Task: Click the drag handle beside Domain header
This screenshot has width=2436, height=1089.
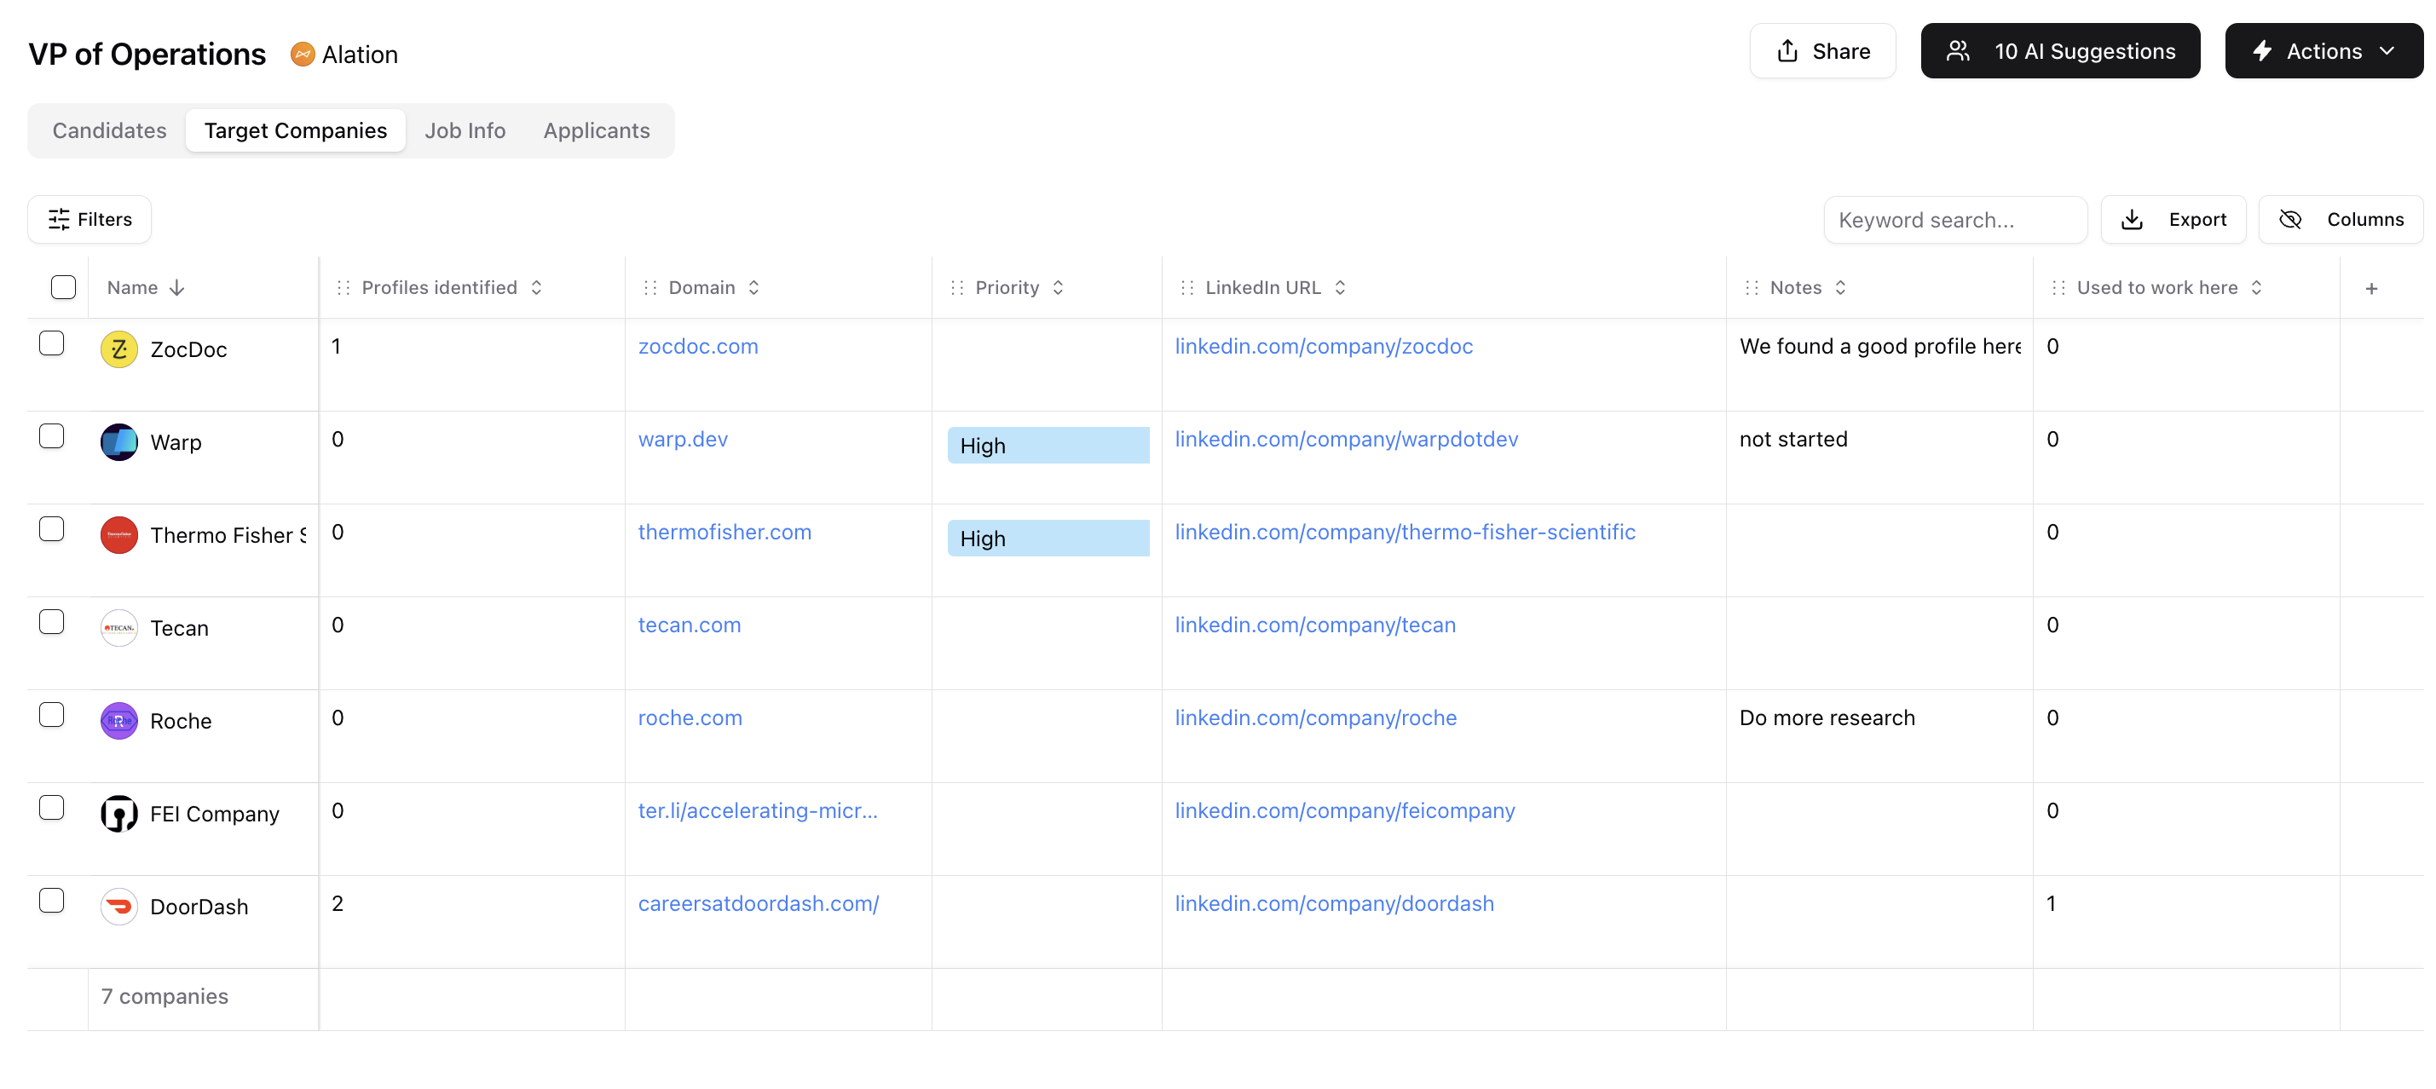Action: (x=650, y=287)
